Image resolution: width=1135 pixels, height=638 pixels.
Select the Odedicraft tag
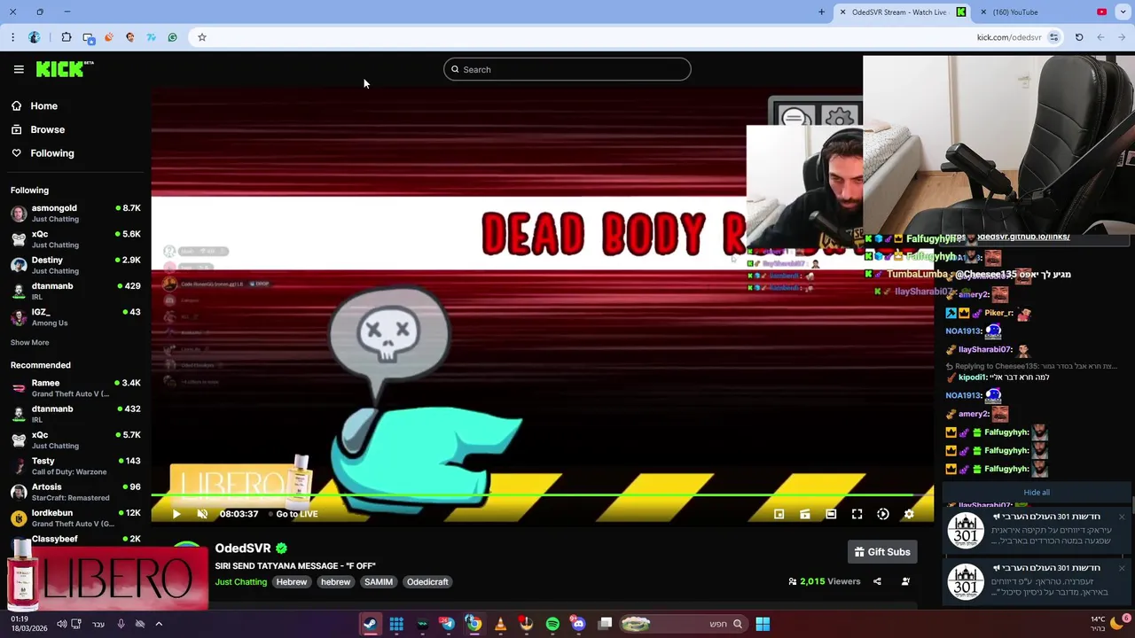point(427,582)
